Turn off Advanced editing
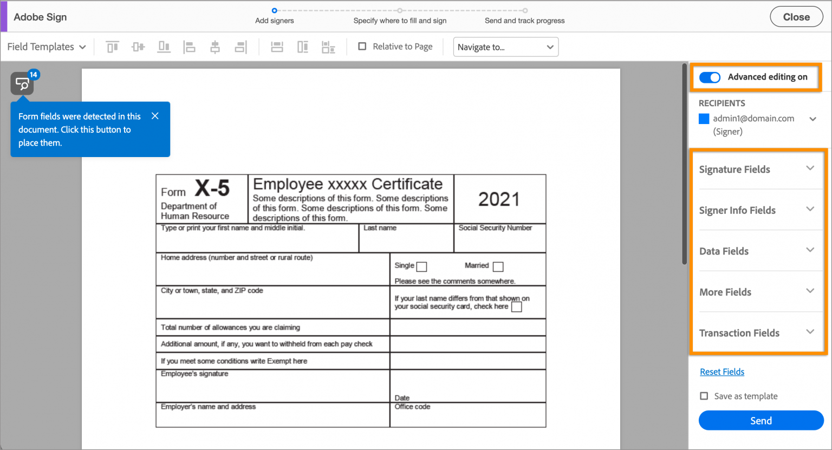 click(710, 77)
